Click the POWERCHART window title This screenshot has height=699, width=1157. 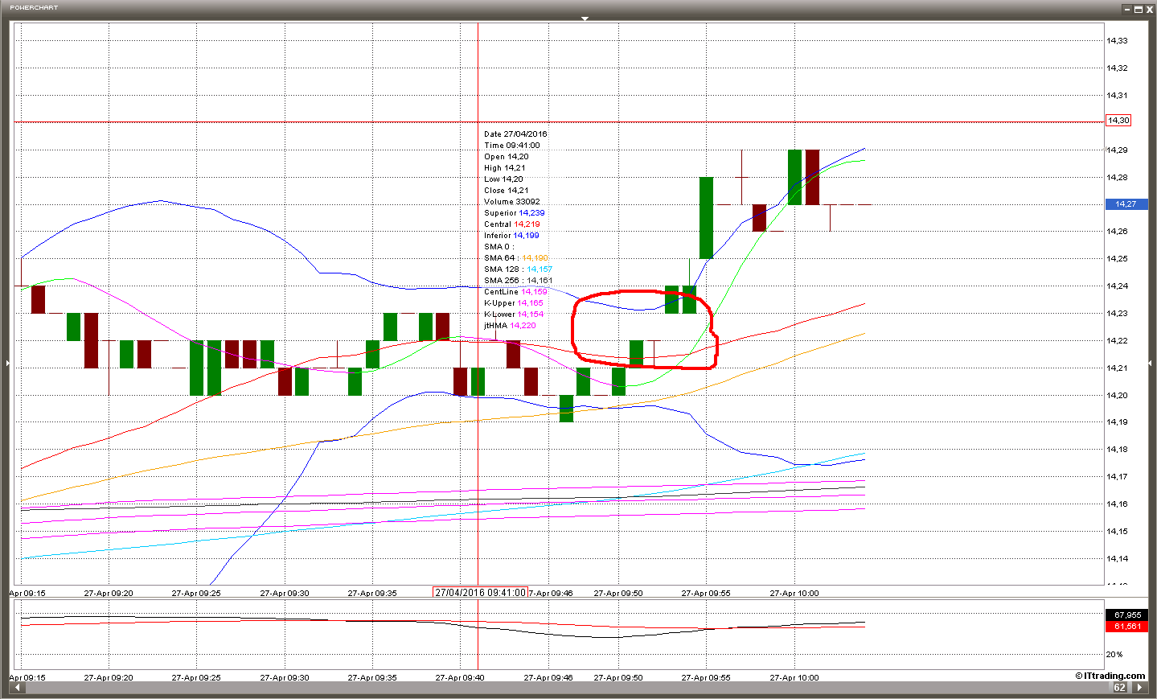click(x=34, y=8)
